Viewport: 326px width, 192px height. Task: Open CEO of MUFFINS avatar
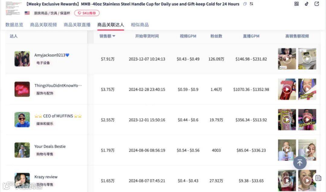click(22, 120)
